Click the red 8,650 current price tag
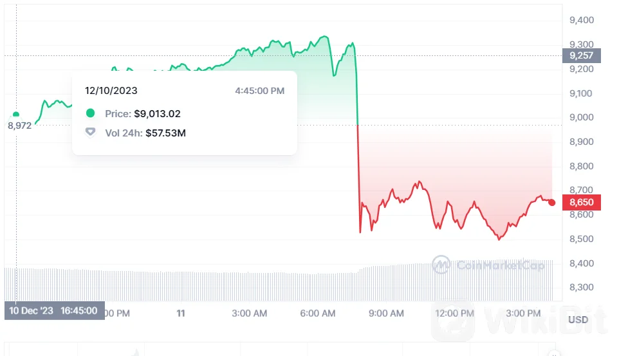 pyautogui.click(x=582, y=202)
